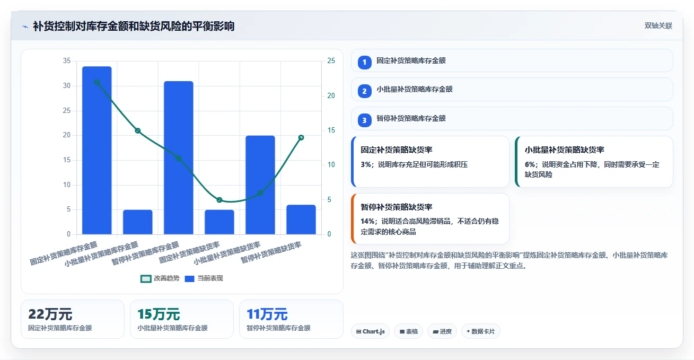Viewport: 694px width, 360px height.
Task: Click the caption under the 15万元 value
Action: coord(172,328)
